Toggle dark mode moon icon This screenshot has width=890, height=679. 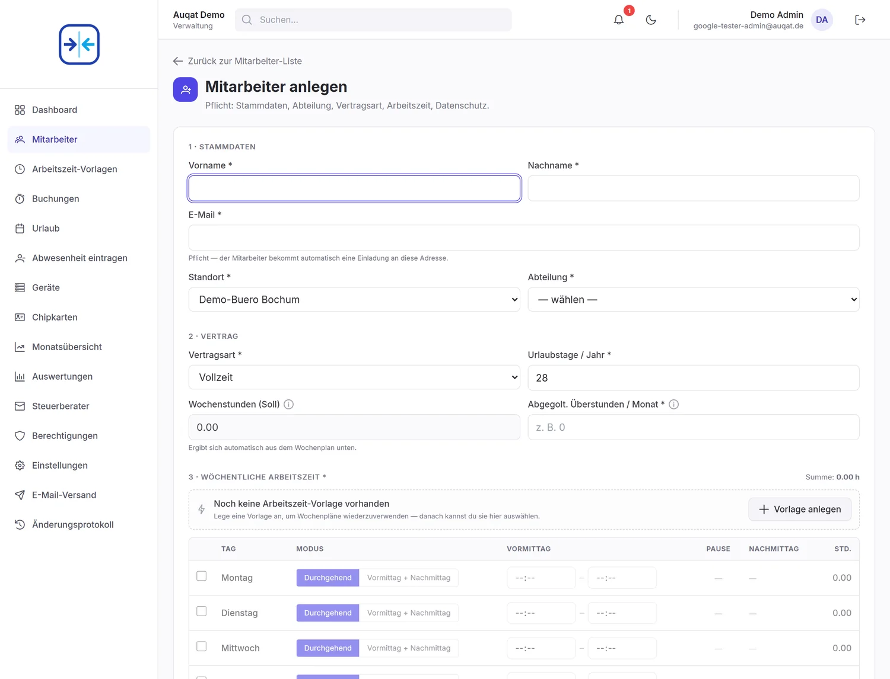(x=651, y=20)
